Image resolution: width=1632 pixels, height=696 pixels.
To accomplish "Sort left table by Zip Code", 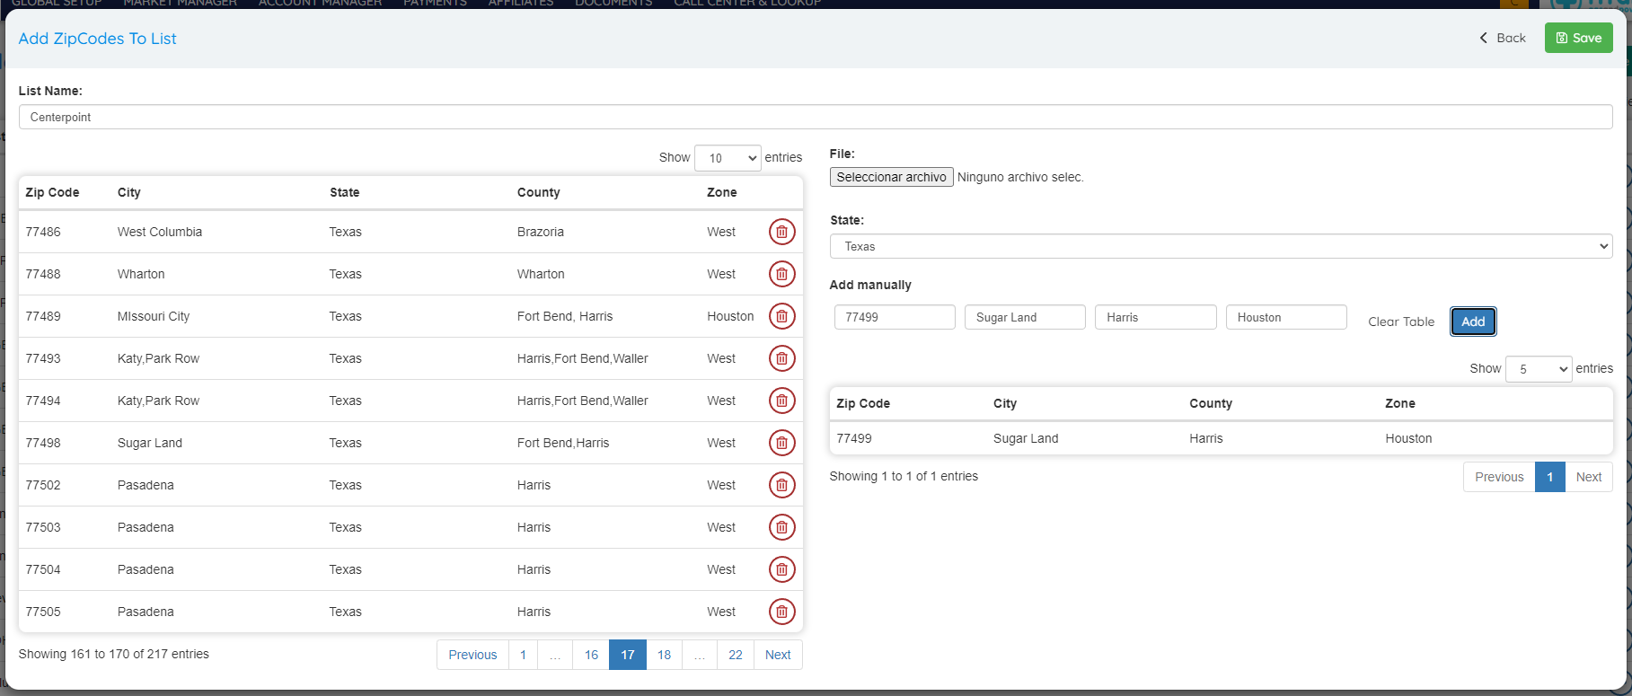I will point(52,192).
